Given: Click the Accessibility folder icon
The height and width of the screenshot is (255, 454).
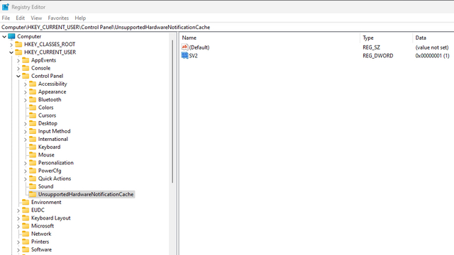Looking at the screenshot, I should click(33, 84).
